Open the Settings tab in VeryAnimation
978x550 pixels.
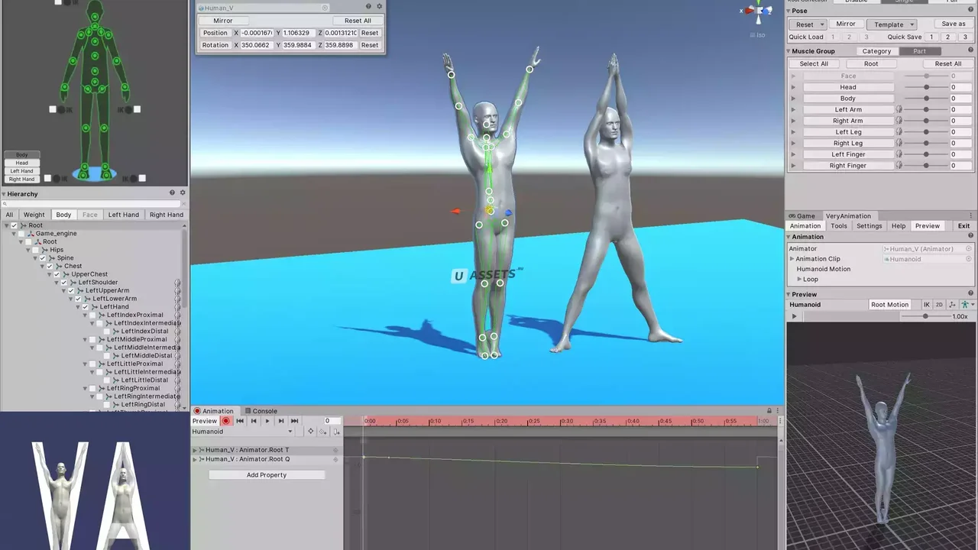[x=869, y=226]
